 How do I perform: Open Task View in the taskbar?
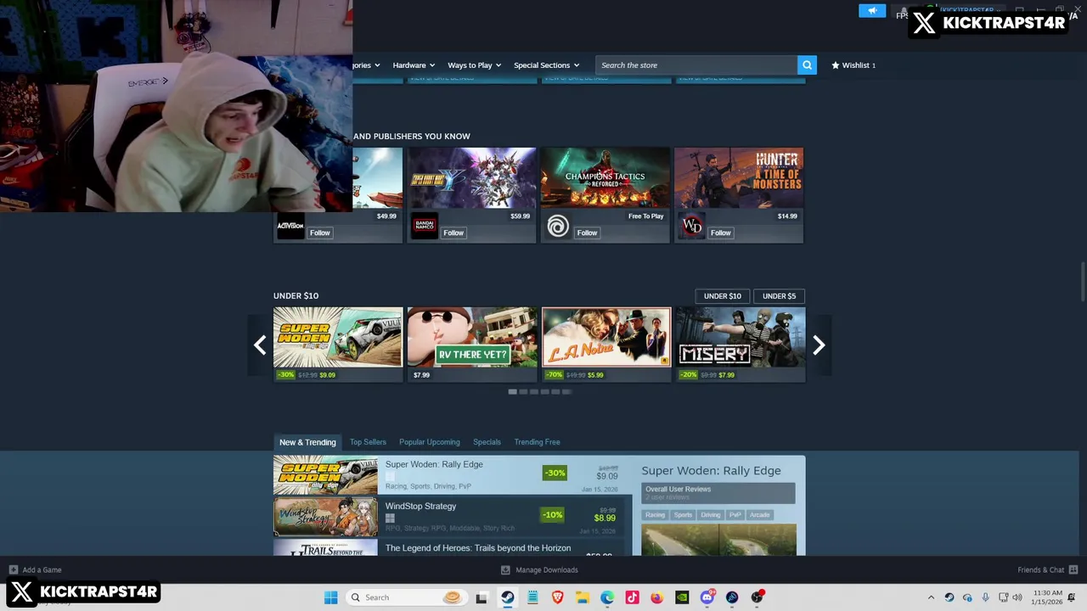pos(482,597)
